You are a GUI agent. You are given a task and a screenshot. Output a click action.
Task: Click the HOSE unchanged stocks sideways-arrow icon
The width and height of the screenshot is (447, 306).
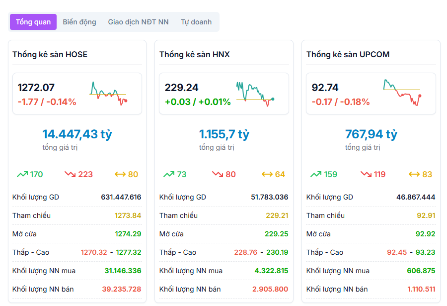point(120,174)
